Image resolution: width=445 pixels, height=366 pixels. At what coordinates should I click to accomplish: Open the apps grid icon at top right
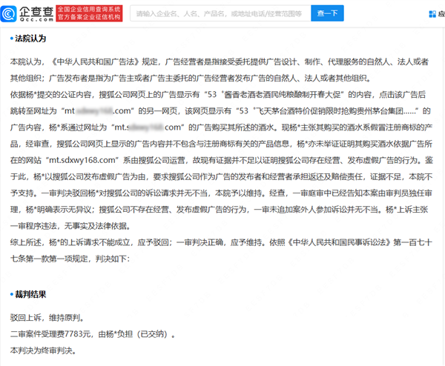pos(432,14)
